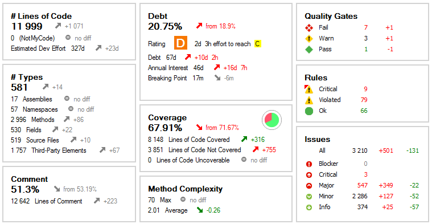Click the 2 996 Methods entry
The height and width of the screenshot is (224, 432).
(x=32, y=120)
